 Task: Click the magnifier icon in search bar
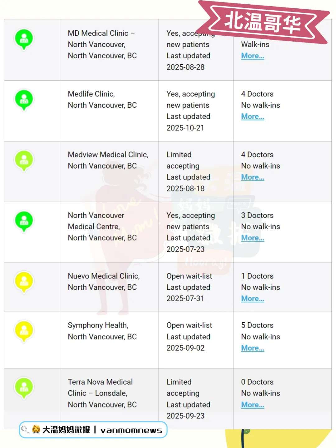(25, 430)
